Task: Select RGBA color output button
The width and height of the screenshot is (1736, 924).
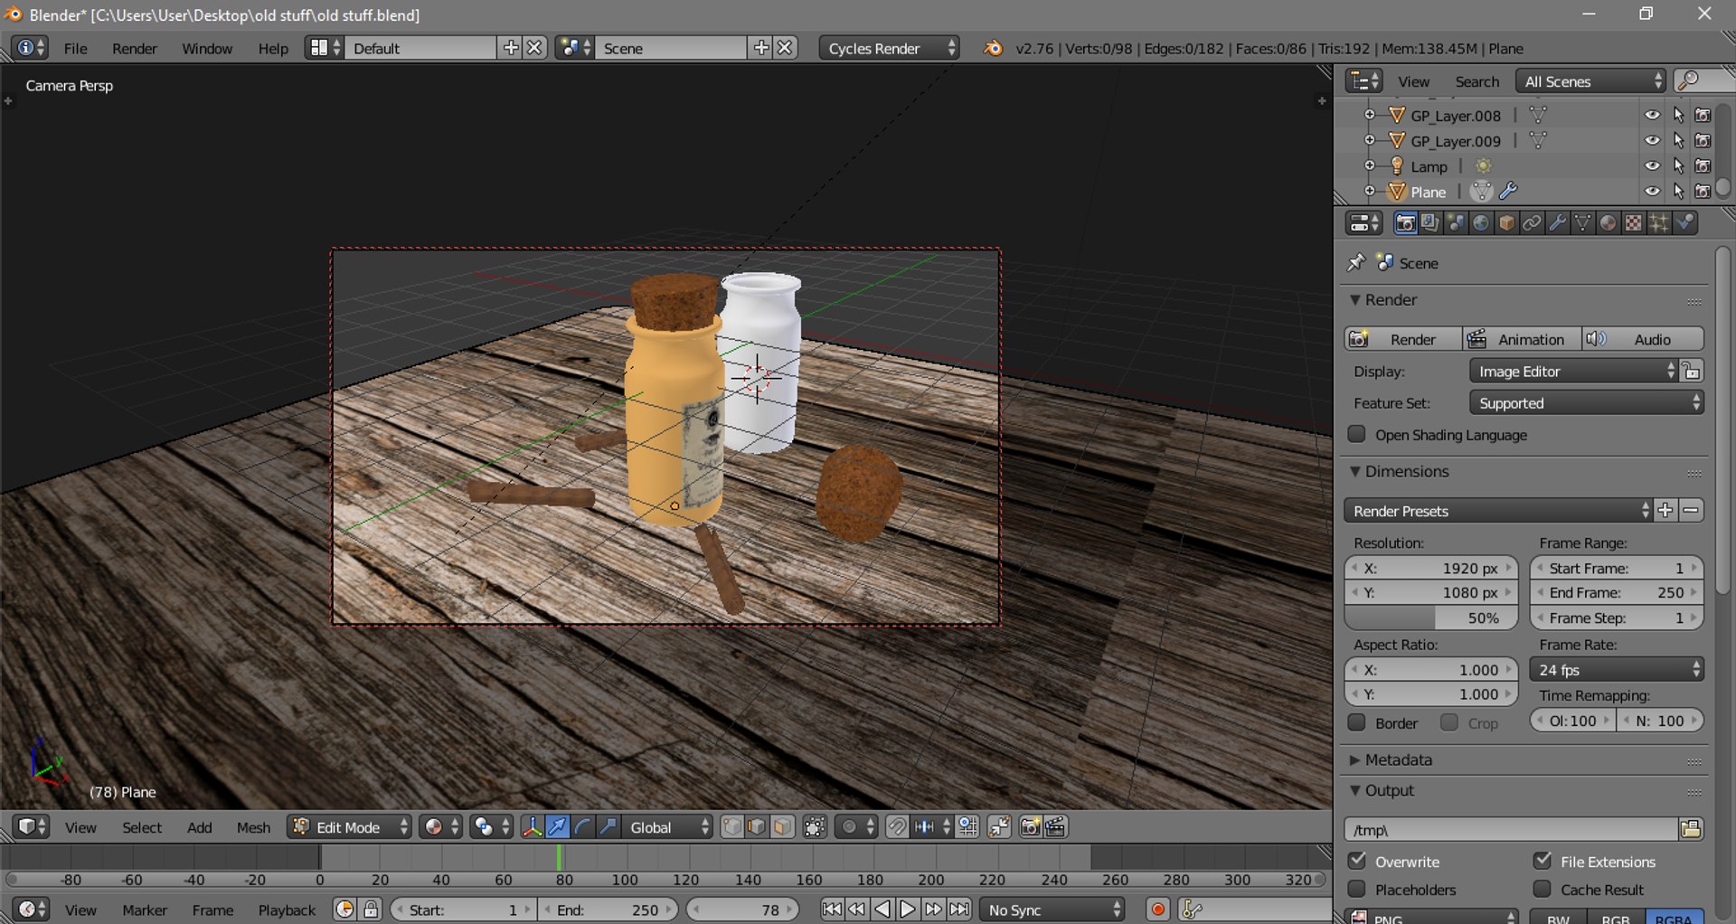Action: (1674, 918)
